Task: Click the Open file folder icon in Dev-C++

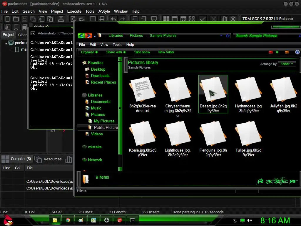Action: pos(16,19)
